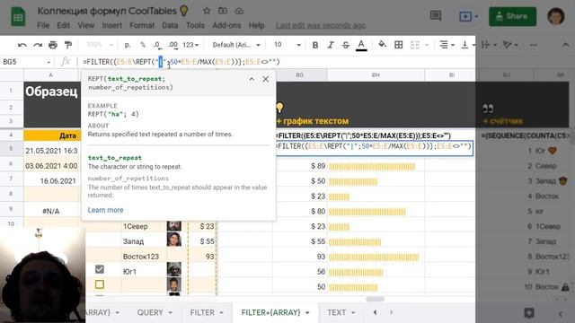Open the Google account avatar
Viewport: 575px width, 323px height.
[556, 16]
